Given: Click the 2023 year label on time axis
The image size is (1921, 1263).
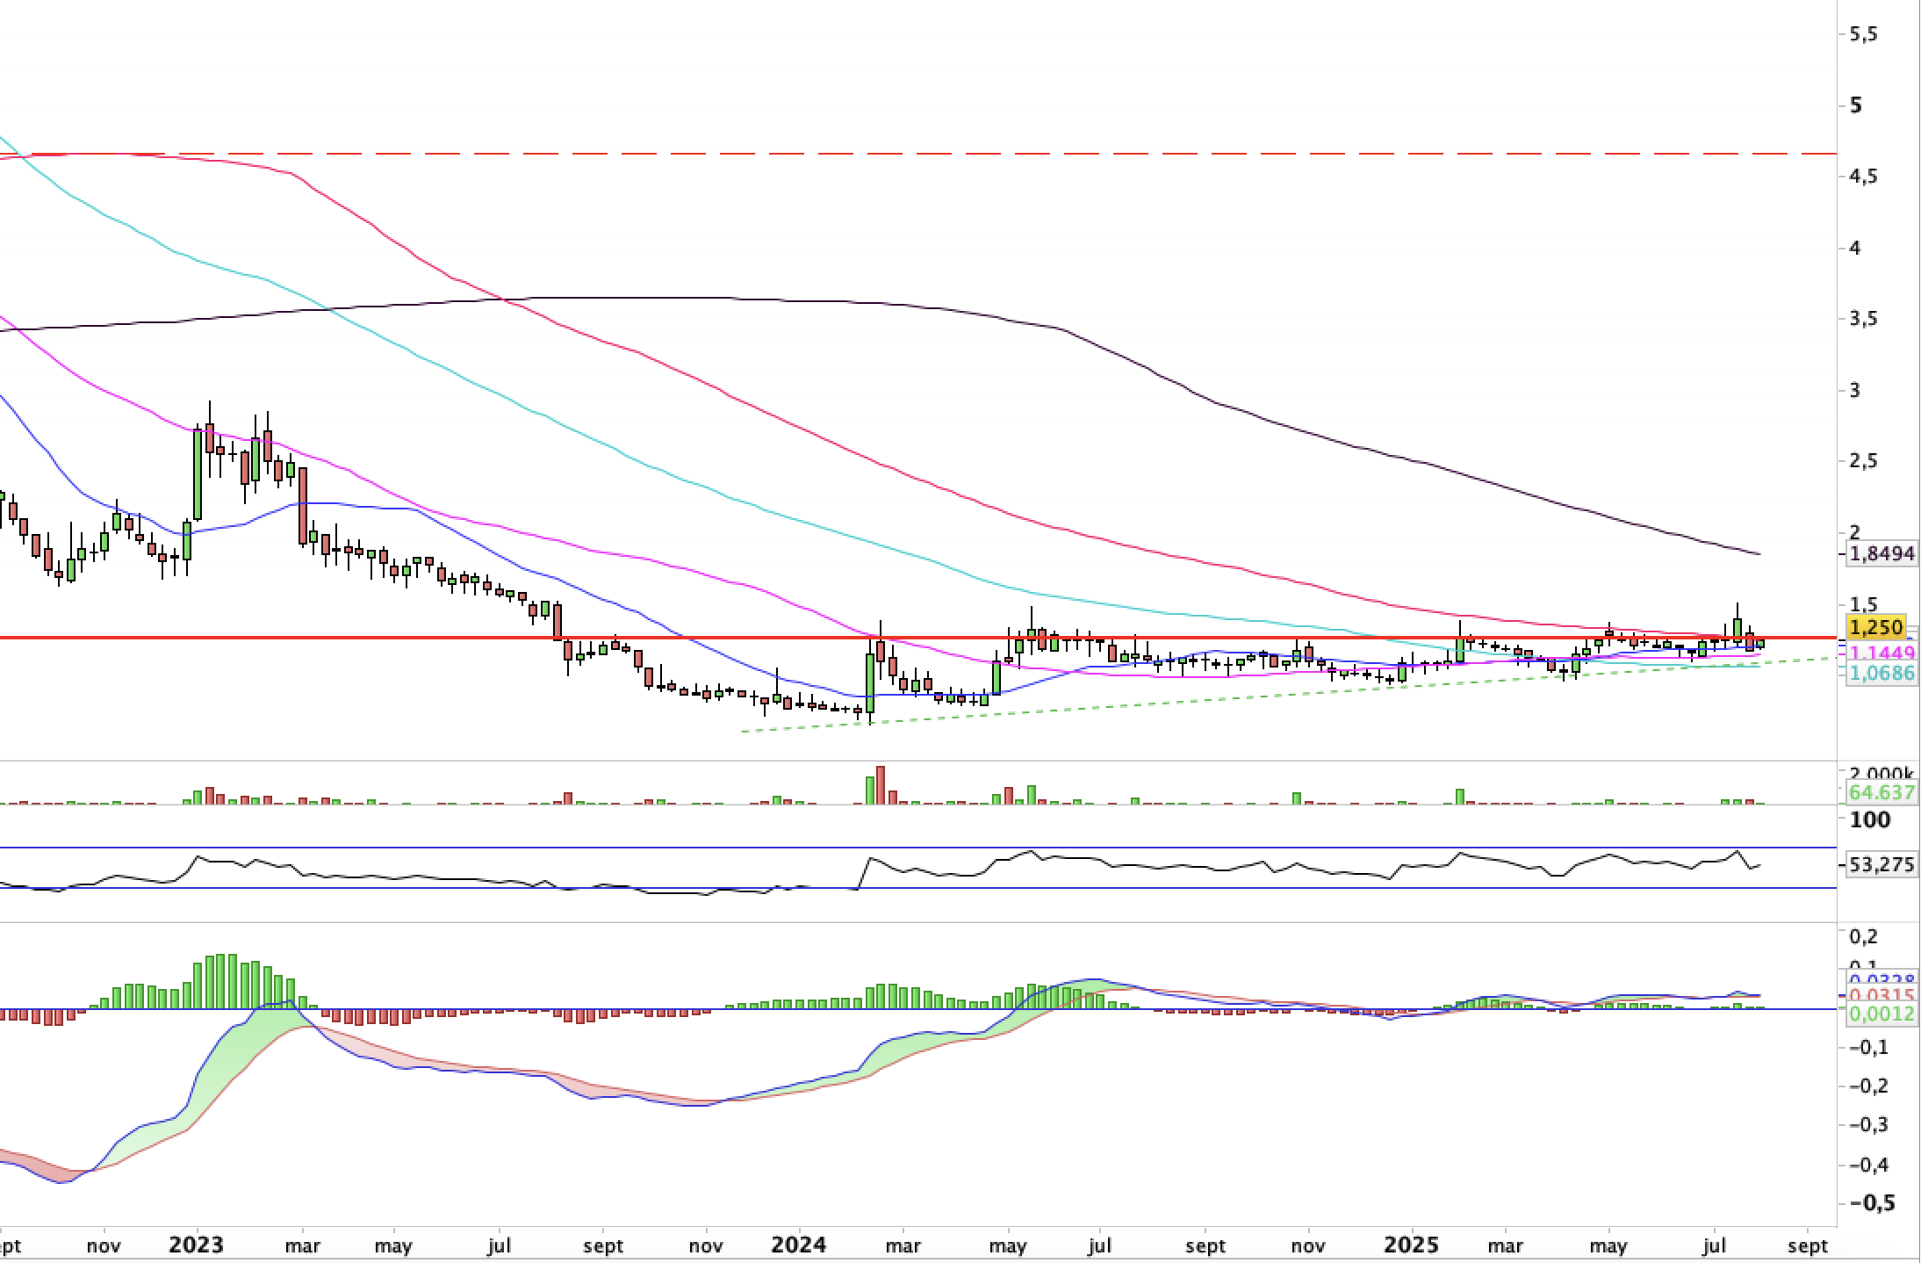Looking at the screenshot, I should click(197, 1245).
